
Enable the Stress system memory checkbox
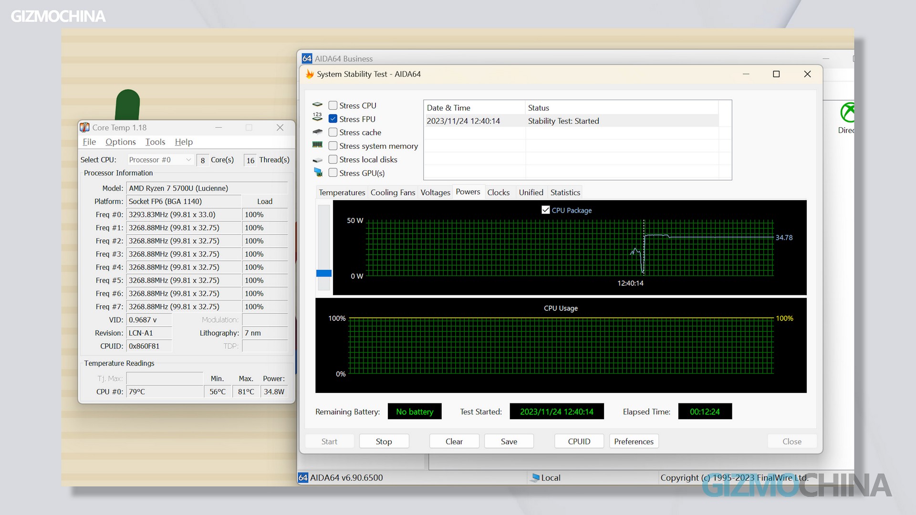333,145
